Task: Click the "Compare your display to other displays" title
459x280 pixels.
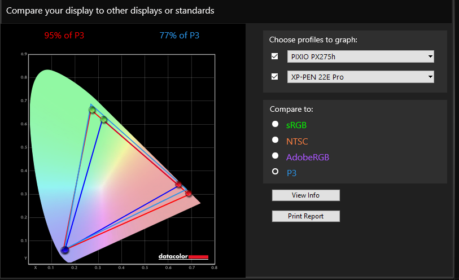Action: coord(110,11)
